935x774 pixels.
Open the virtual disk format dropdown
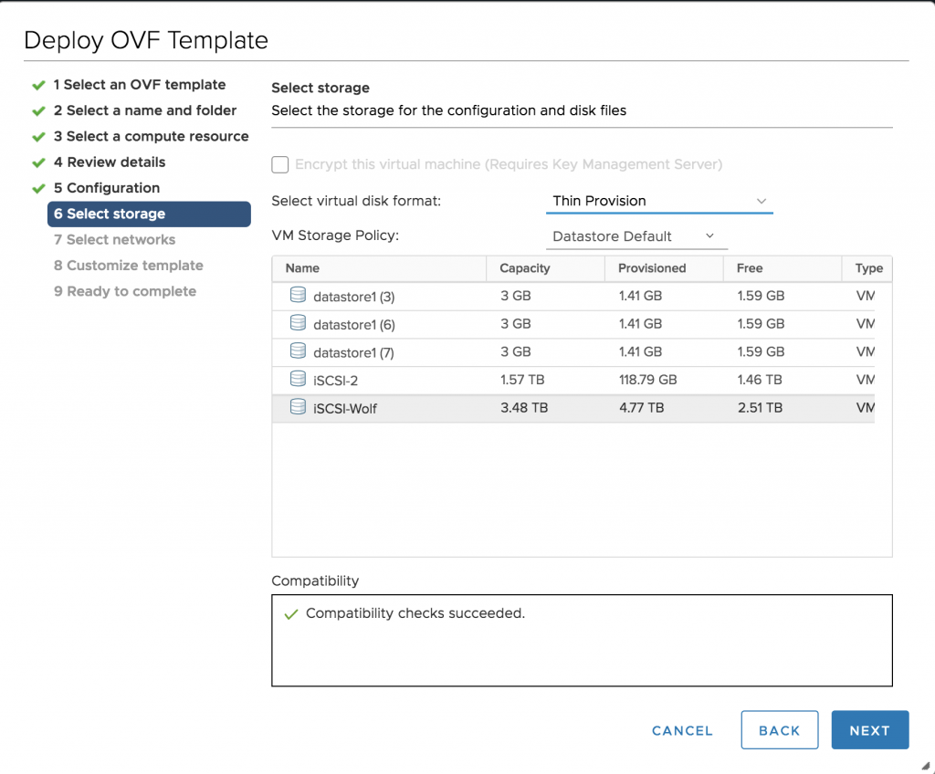click(x=659, y=201)
